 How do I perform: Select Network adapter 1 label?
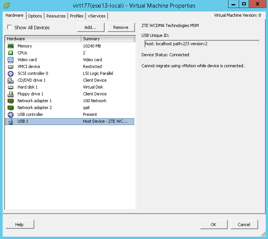click(x=35, y=101)
